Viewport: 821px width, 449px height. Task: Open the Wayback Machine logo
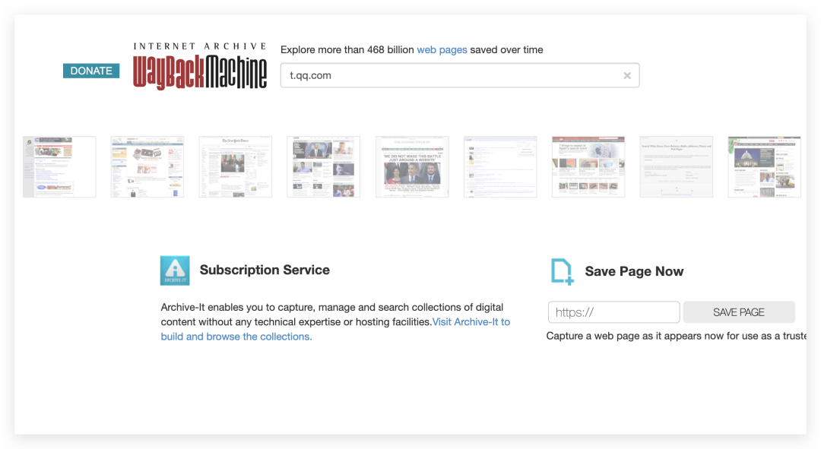tap(199, 66)
